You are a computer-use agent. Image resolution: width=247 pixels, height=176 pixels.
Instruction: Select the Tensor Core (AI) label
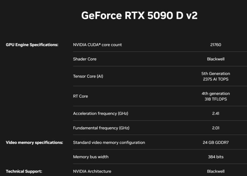[x=88, y=76]
